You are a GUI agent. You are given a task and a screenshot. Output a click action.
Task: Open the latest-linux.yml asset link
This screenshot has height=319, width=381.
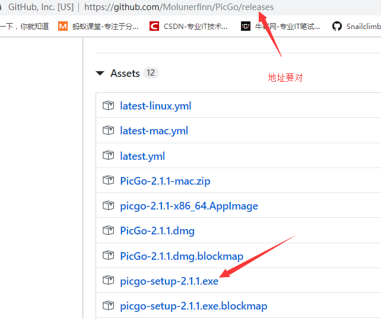(155, 106)
